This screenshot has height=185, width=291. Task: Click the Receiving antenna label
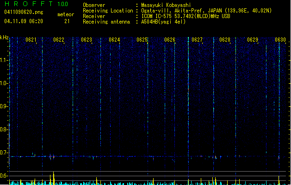106,22
